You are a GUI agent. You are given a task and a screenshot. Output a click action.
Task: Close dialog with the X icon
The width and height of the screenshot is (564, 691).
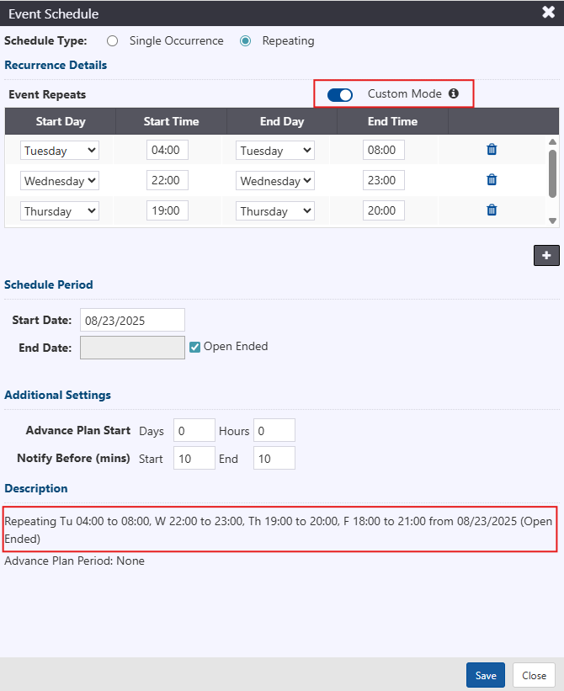548,13
